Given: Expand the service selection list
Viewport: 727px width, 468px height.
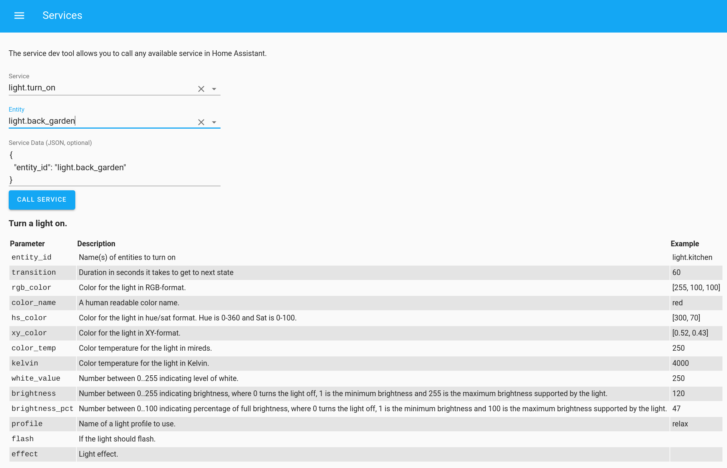Looking at the screenshot, I should 214,89.
